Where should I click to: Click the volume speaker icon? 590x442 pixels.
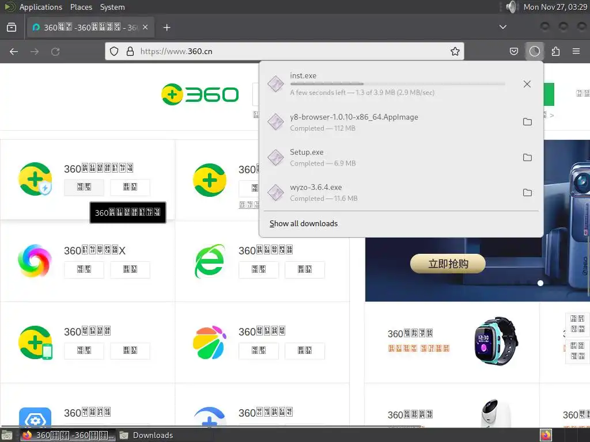510,7
